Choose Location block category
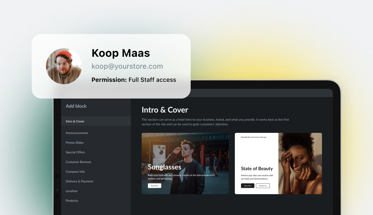The height and width of the screenshot is (215, 373). pyautogui.click(x=71, y=191)
